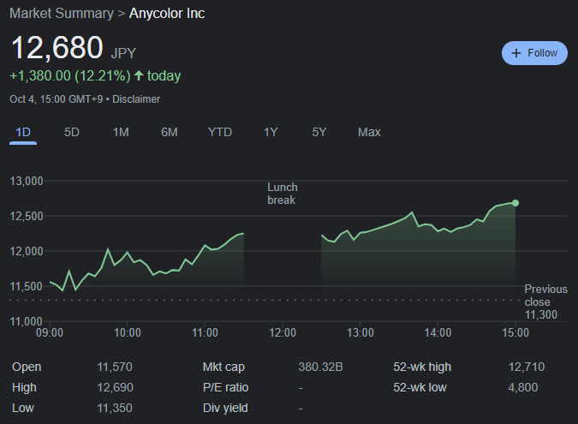Viewport: 578px width, 424px height.
Task: Open the Disclaimer link
Action: 136,99
